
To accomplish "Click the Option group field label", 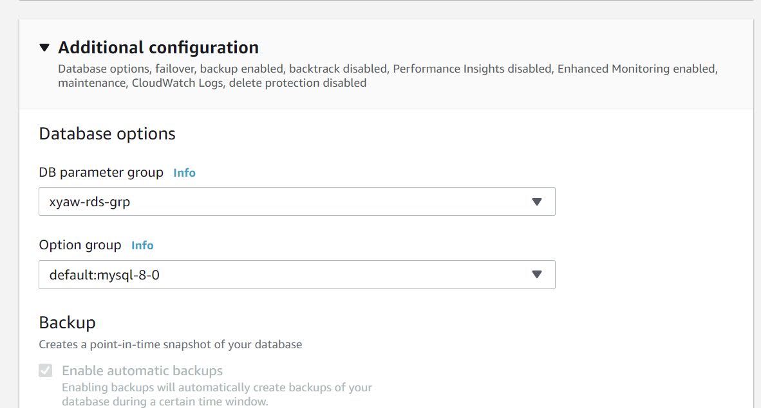I will point(80,245).
